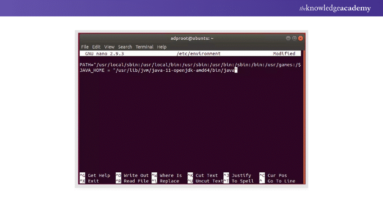Place cursor in the JAVA_HOME line
The image size is (383, 203).
158,70
